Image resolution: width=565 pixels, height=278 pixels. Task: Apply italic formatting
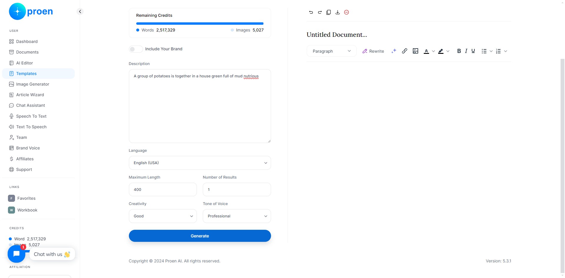click(466, 51)
